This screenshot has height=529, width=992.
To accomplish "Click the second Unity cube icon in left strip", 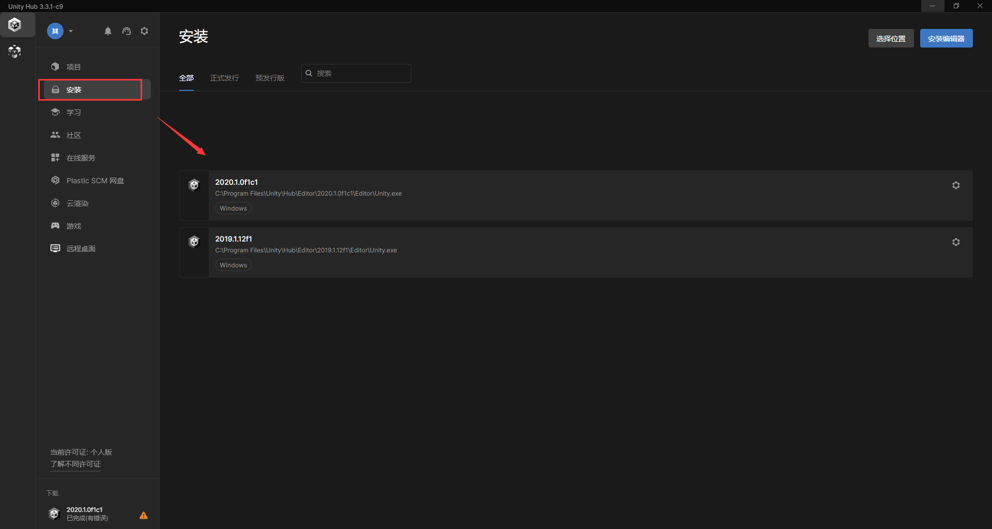I will [14, 52].
